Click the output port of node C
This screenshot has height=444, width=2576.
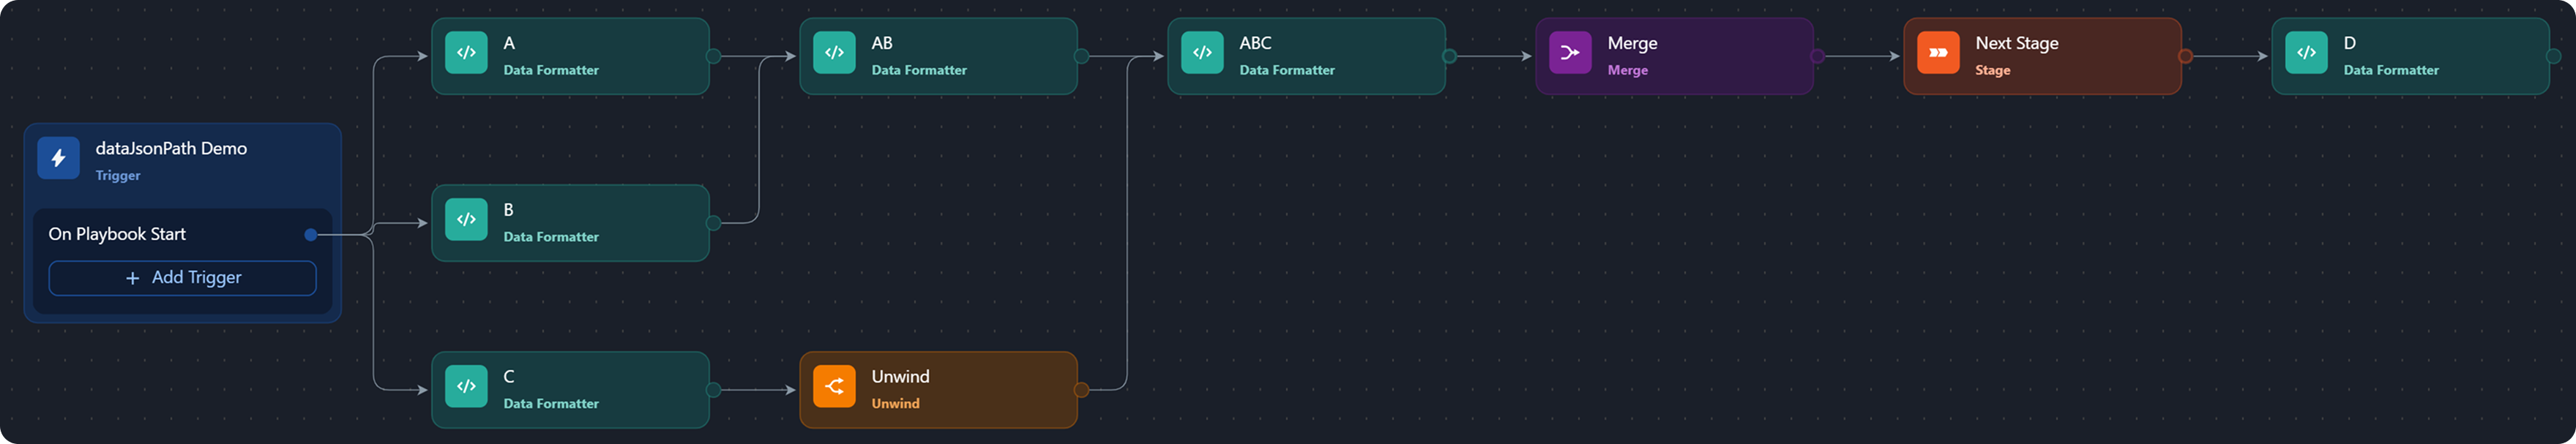click(713, 390)
